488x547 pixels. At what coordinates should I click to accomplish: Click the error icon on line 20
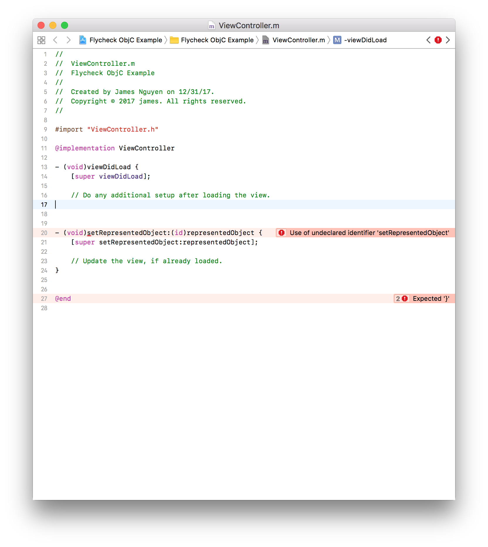(282, 233)
